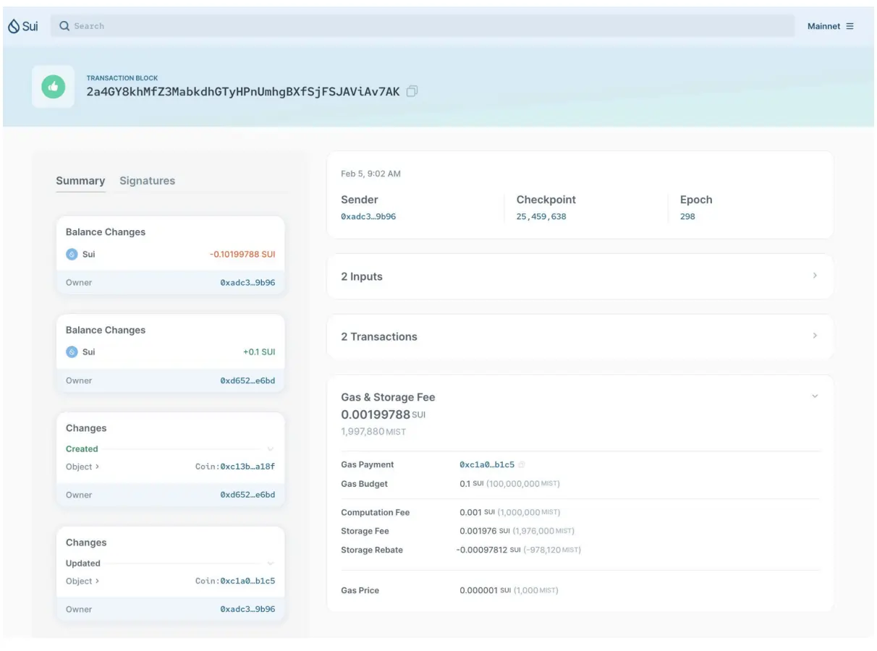877x651 pixels.
Task: Open owner 0xd652…e6bd in second Balance Changes card
Action: (x=247, y=380)
